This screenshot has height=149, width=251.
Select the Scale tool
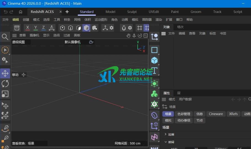[x=5, y=94]
